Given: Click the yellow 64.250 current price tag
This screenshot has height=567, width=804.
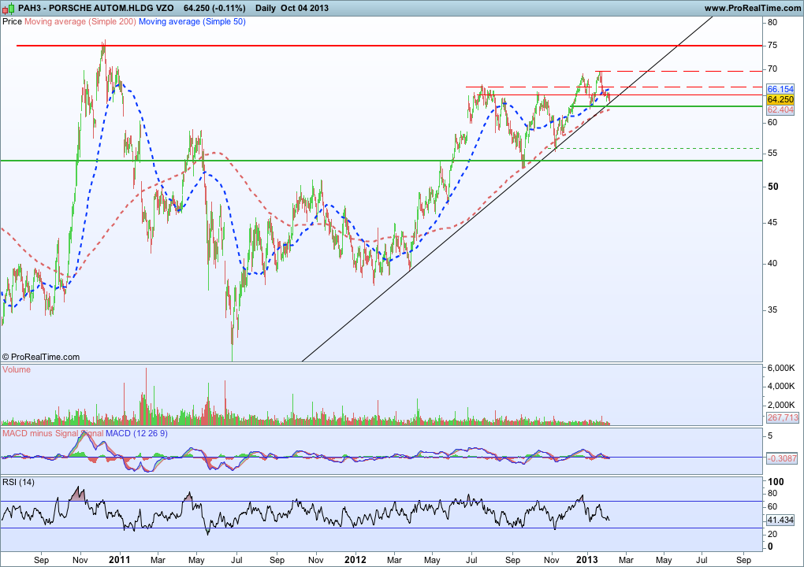Looking at the screenshot, I should (780, 99).
